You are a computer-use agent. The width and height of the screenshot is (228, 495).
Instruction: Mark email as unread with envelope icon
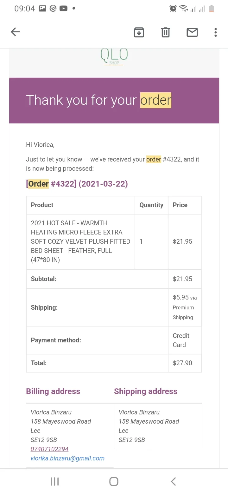(192, 32)
